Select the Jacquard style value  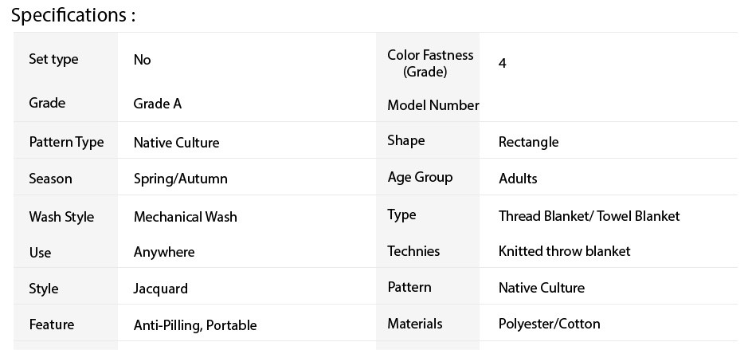(x=160, y=289)
